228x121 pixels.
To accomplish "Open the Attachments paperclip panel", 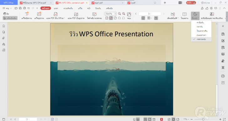I will click(x=4, y=38).
